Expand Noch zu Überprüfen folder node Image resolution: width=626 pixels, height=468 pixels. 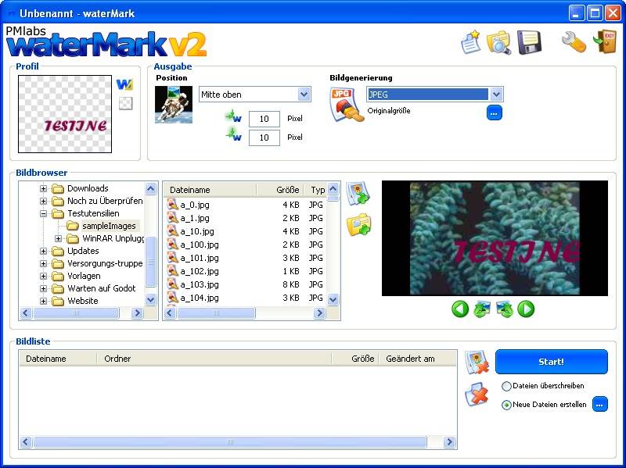(43, 201)
